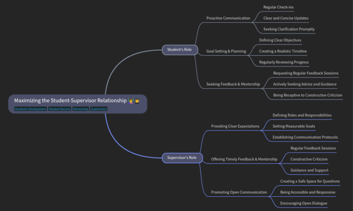This screenshot has width=353, height=211.
Task: Open the Mentorship tag
Action: [x=80, y=109]
